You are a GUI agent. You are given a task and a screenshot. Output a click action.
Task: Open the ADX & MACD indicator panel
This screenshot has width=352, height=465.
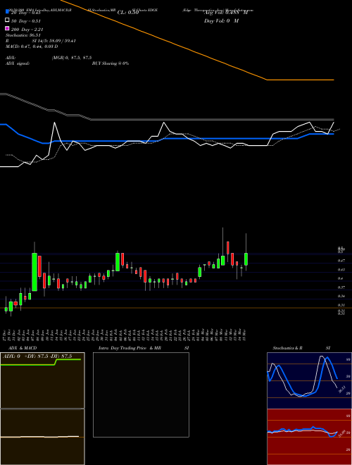[42, 409]
